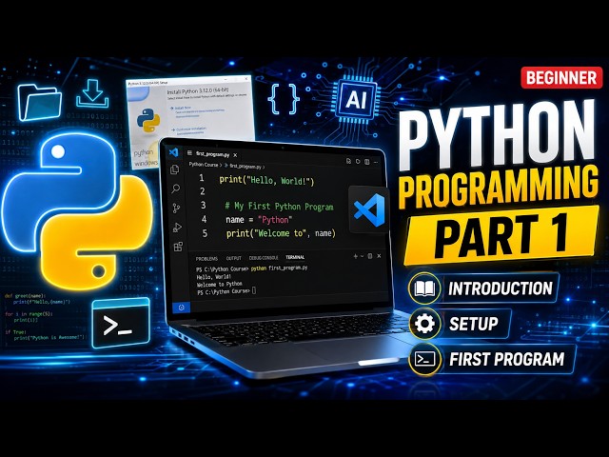The image size is (609, 457).
Task: Click the curly braces icon
Action: 284,99
